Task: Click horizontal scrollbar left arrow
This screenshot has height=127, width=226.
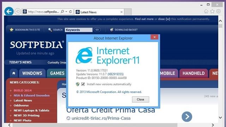Action: (x=10, y=125)
